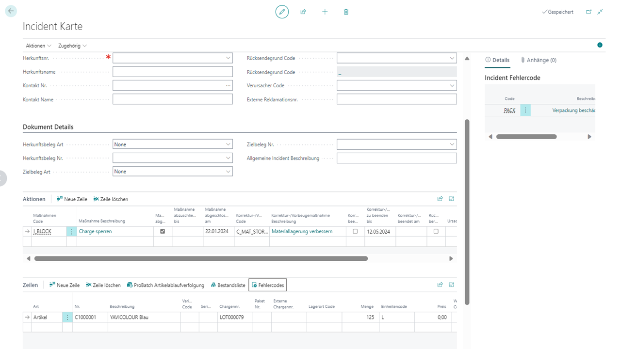621x349 pixels.
Task: Share the incident card via share icon
Action: tap(303, 12)
